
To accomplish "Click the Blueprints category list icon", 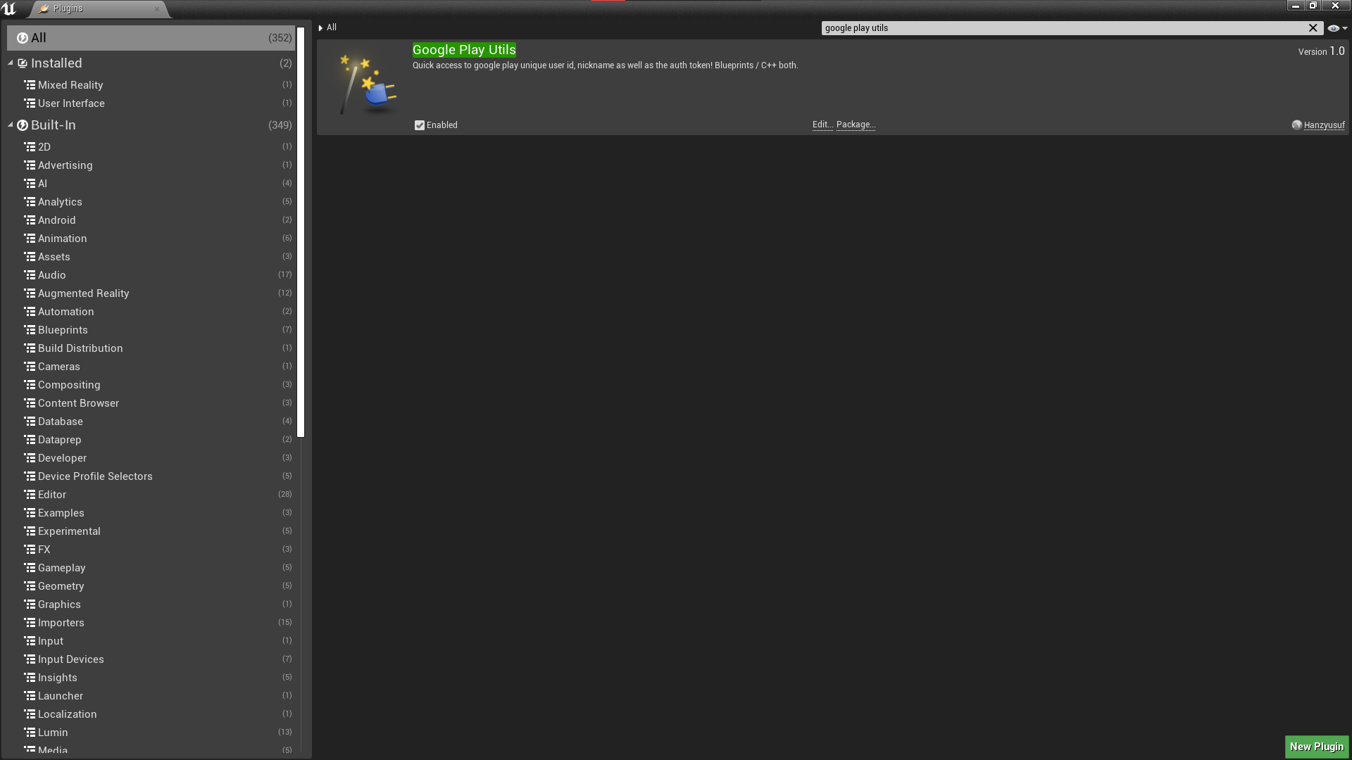I will [30, 330].
